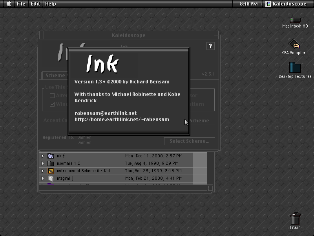Select the KSA Sampler desktop icon
The image size is (314, 236).
(294, 44)
